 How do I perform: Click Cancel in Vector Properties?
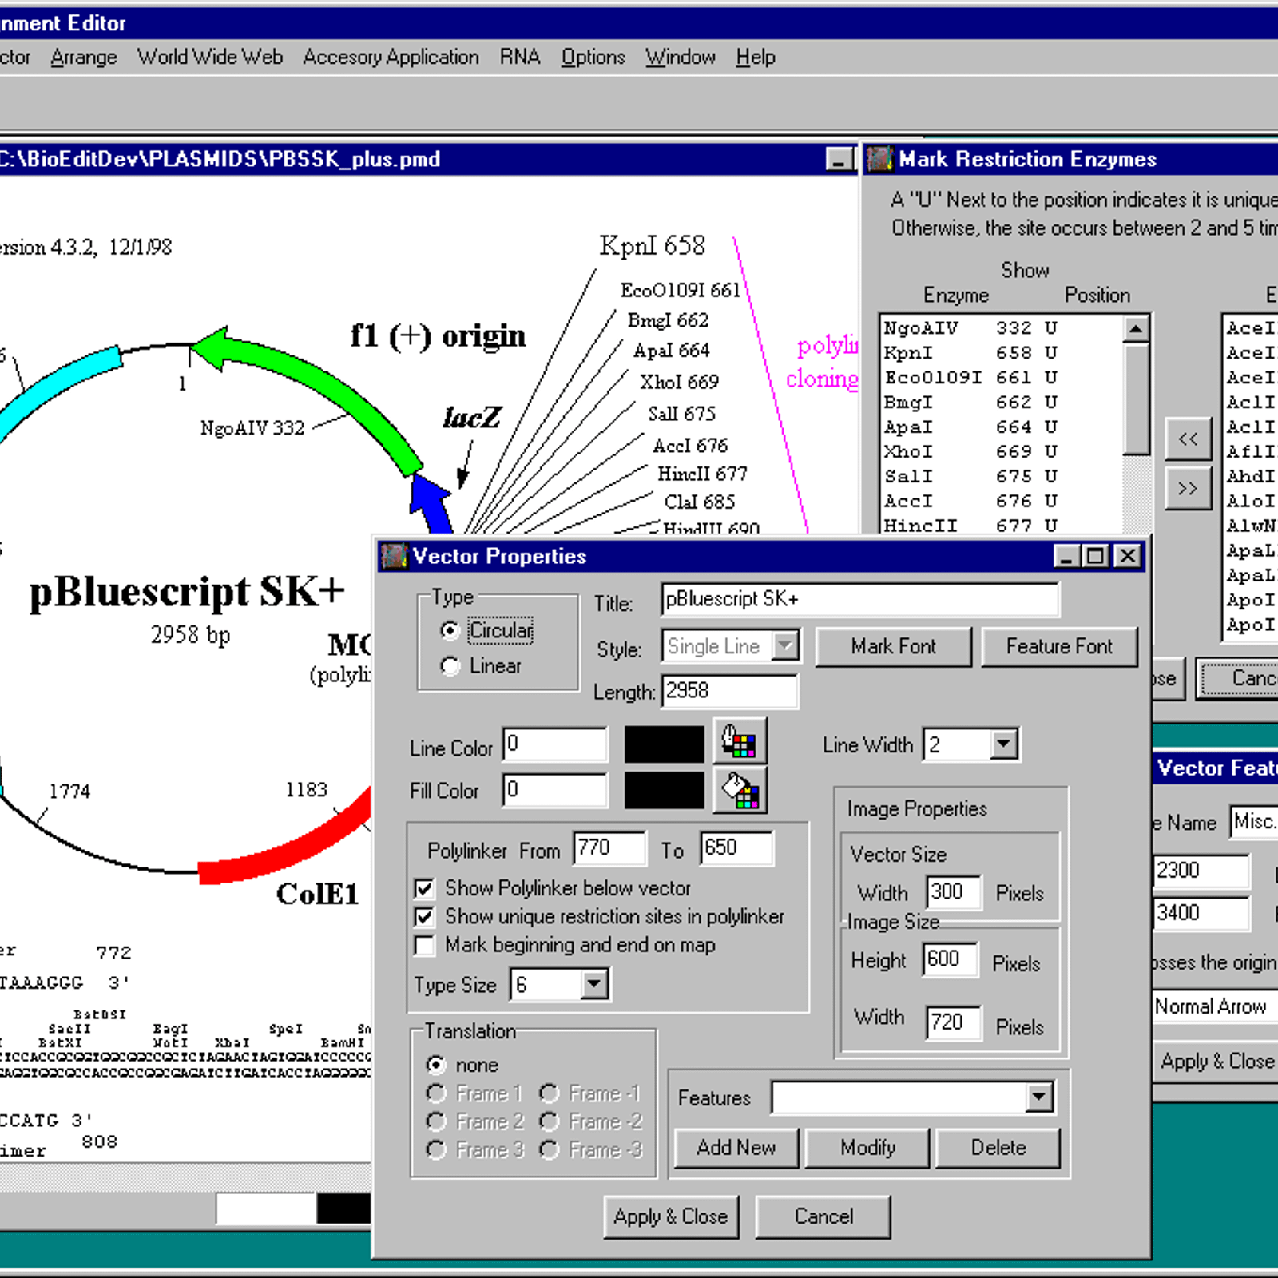[x=824, y=1216]
